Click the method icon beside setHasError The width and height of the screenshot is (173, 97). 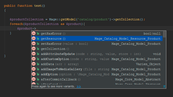34,44
